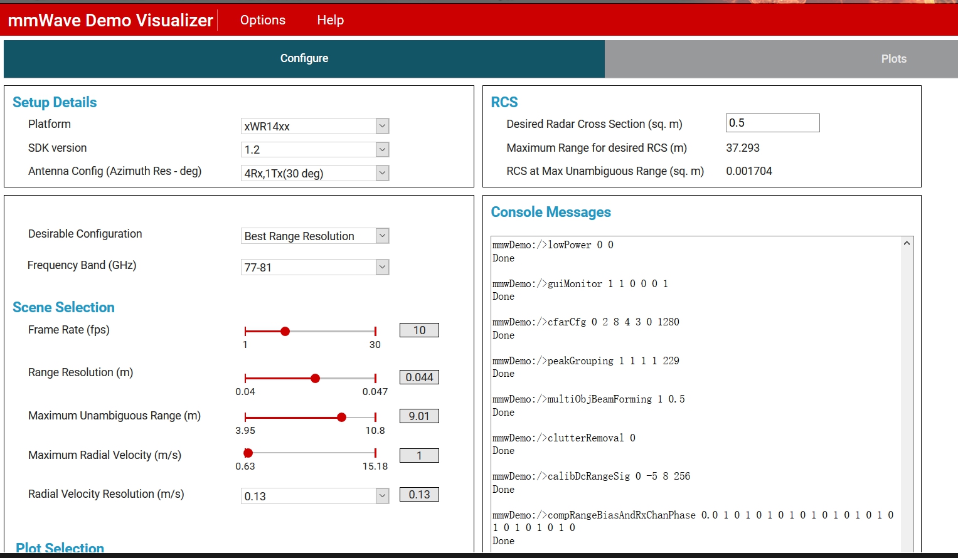Select the Frame Rate value box showing 10
The image size is (958, 558).
tap(418, 330)
